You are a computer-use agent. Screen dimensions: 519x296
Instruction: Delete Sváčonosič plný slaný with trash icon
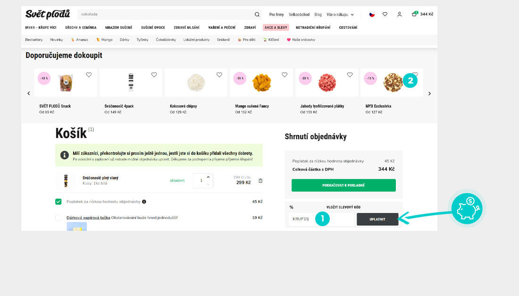[x=260, y=180]
